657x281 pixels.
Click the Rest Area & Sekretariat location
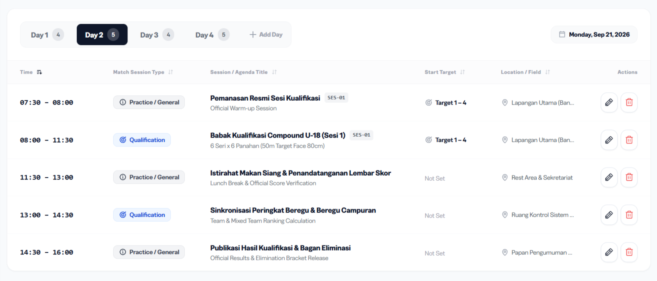coord(537,178)
